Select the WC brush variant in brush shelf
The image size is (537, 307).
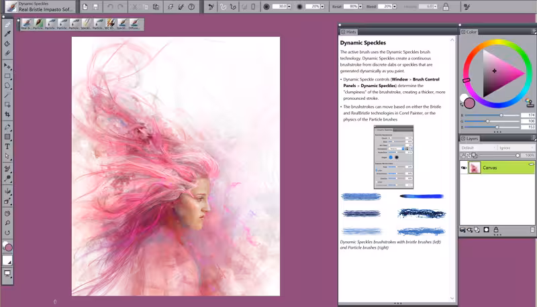110,24
